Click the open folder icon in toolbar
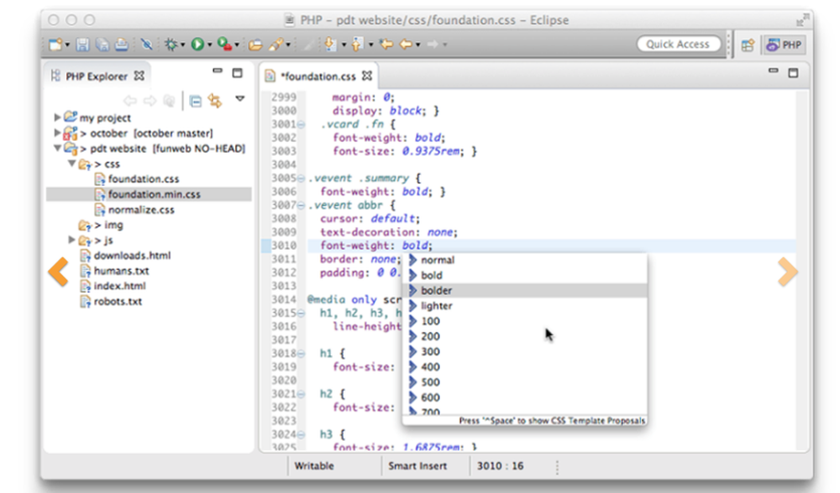Image resolution: width=840 pixels, height=493 pixels. pos(255,45)
